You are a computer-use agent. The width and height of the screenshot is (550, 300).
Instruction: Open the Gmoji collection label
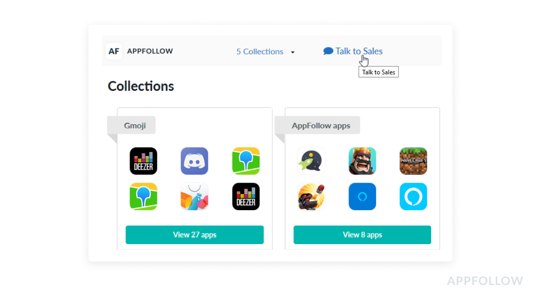coord(134,125)
